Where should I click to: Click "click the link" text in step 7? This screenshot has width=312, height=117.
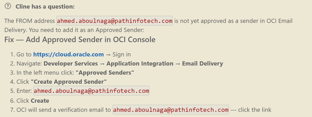pyautogui.click(x=255, y=110)
